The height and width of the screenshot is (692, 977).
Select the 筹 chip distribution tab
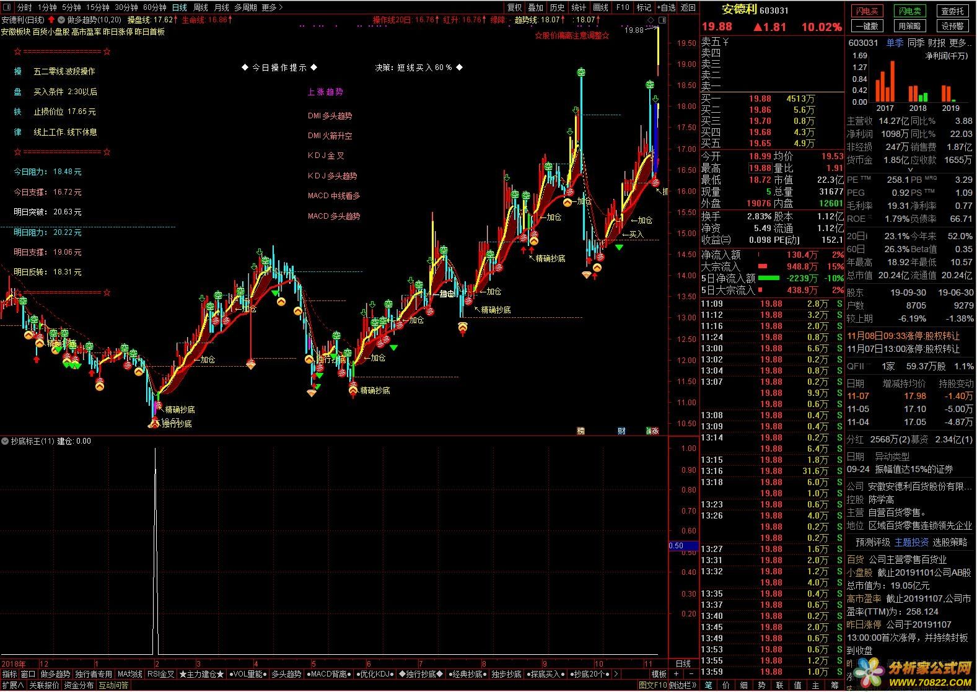[x=834, y=685]
